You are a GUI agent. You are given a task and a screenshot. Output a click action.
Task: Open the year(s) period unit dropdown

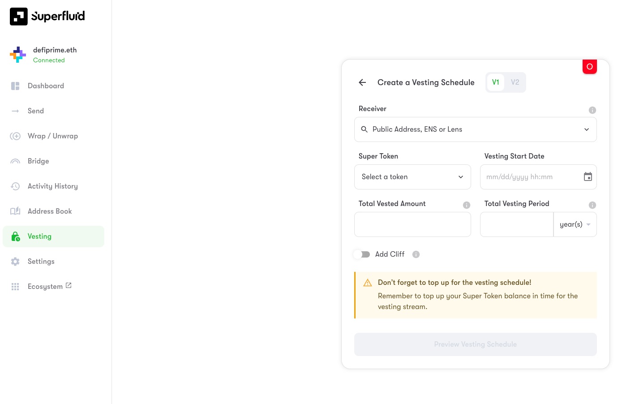click(x=575, y=224)
